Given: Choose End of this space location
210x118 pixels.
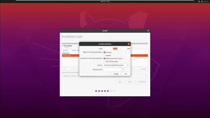Looking at the screenshot, I should (x=104, y=61).
